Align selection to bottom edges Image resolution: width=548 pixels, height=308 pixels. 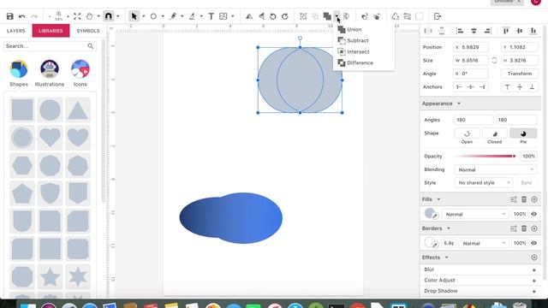tap(533, 31)
